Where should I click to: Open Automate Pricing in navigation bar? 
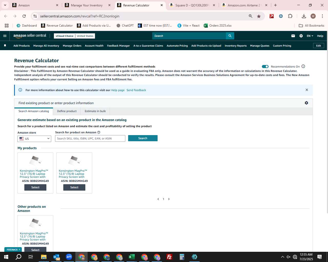click(x=177, y=46)
